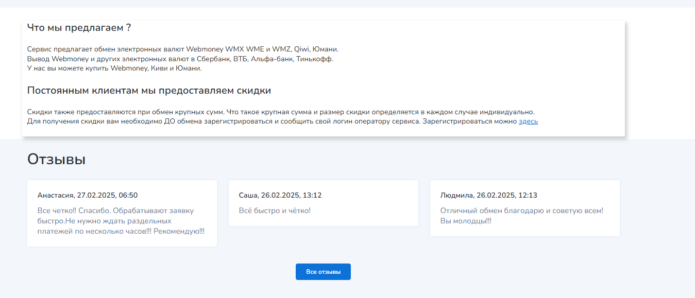Click Саша's review from 26.02.2025
Image resolution: width=695 pixels, height=298 pixels.
tap(323, 203)
